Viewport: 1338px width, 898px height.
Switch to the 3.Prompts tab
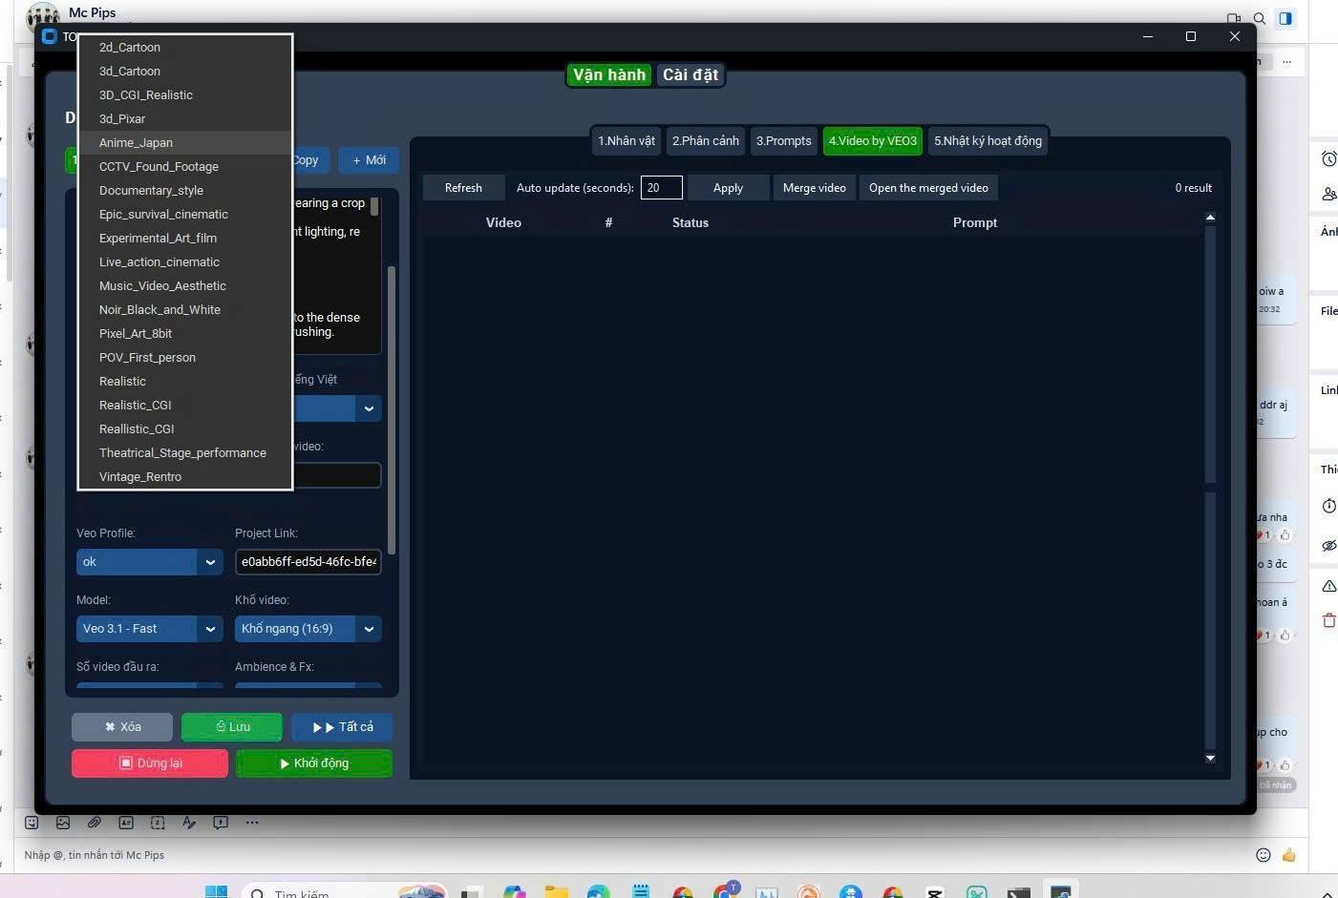click(783, 141)
